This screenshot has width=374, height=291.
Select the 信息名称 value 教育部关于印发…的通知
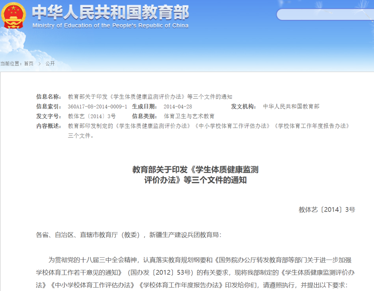coord(150,97)
